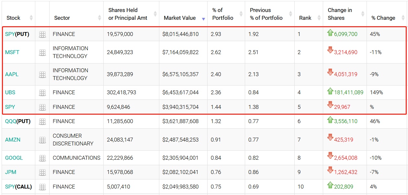Image resolution: width=408 pixels, height=195 pixels.
Task: Click the grid icon beside JPM
Action: coord(42,172)
